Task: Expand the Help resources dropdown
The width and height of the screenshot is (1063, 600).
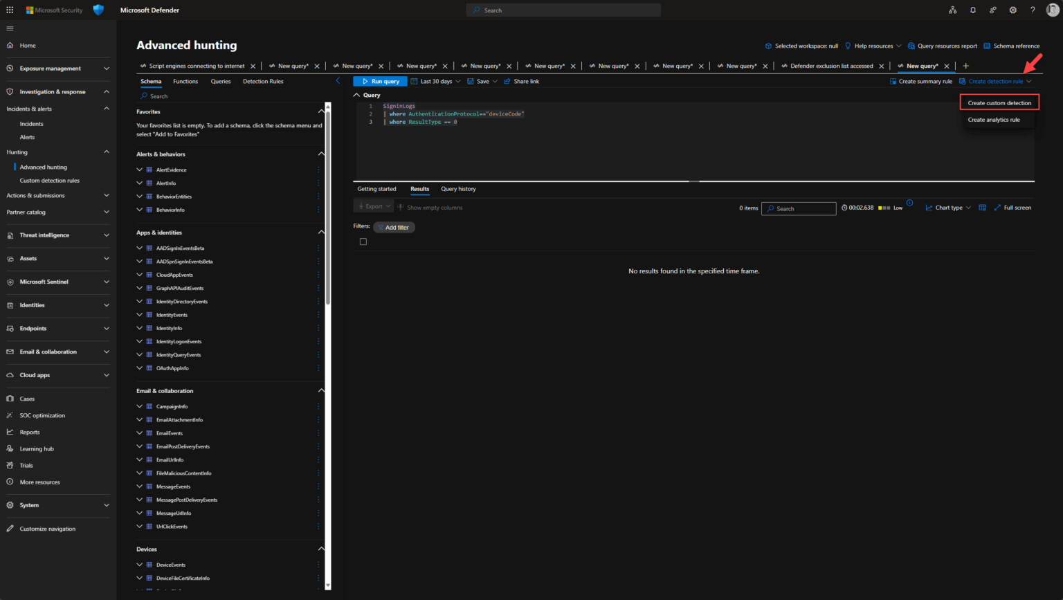Action: click(x=872, y=46)
